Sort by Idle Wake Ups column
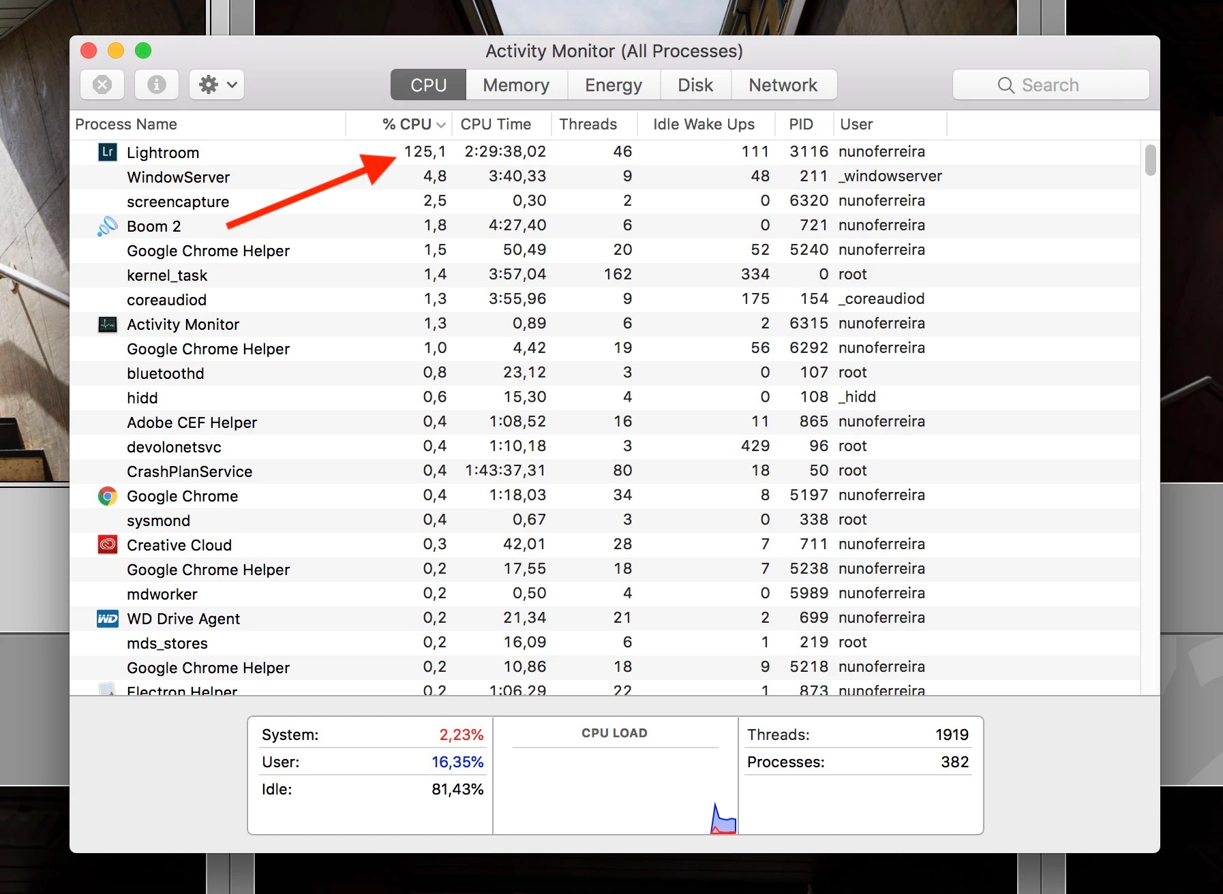Screen dimensions: 1223x894 coord(706,124)
